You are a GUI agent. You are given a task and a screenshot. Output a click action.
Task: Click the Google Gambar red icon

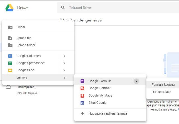pyautogui.click(x=82, y=88)
